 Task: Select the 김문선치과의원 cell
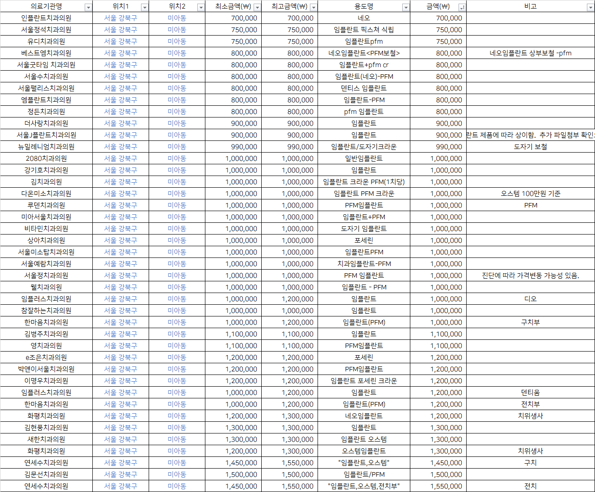pyautogui.click(x=46, y=474)
